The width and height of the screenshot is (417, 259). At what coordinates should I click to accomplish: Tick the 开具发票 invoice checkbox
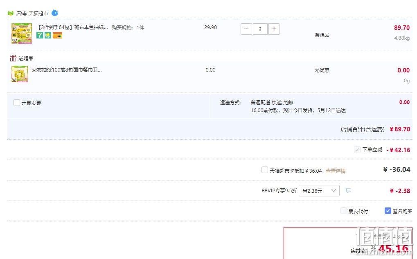(x=17, y=103)
